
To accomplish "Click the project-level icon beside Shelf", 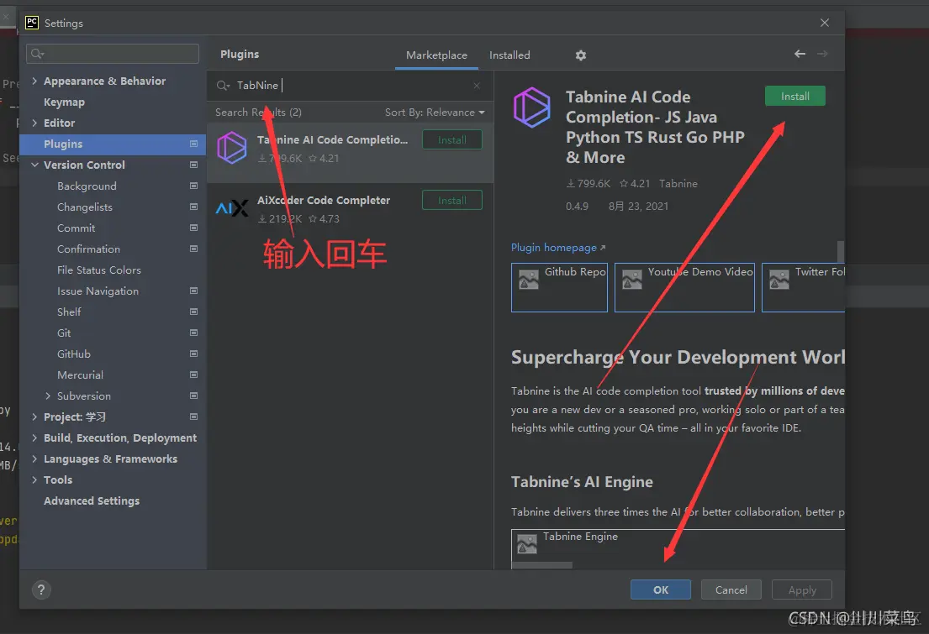I will [x=193, y=312].
